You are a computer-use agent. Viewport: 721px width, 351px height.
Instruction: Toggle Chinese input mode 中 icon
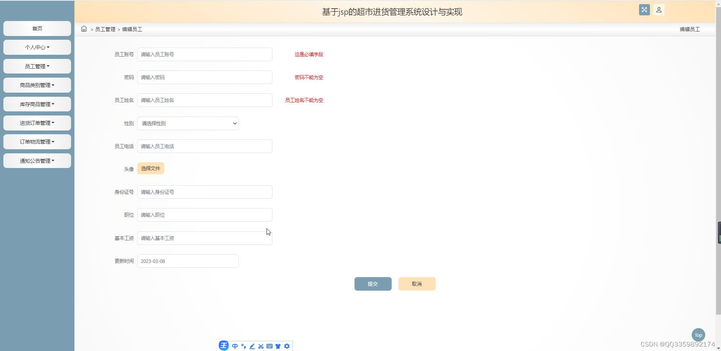pos(235,346)
